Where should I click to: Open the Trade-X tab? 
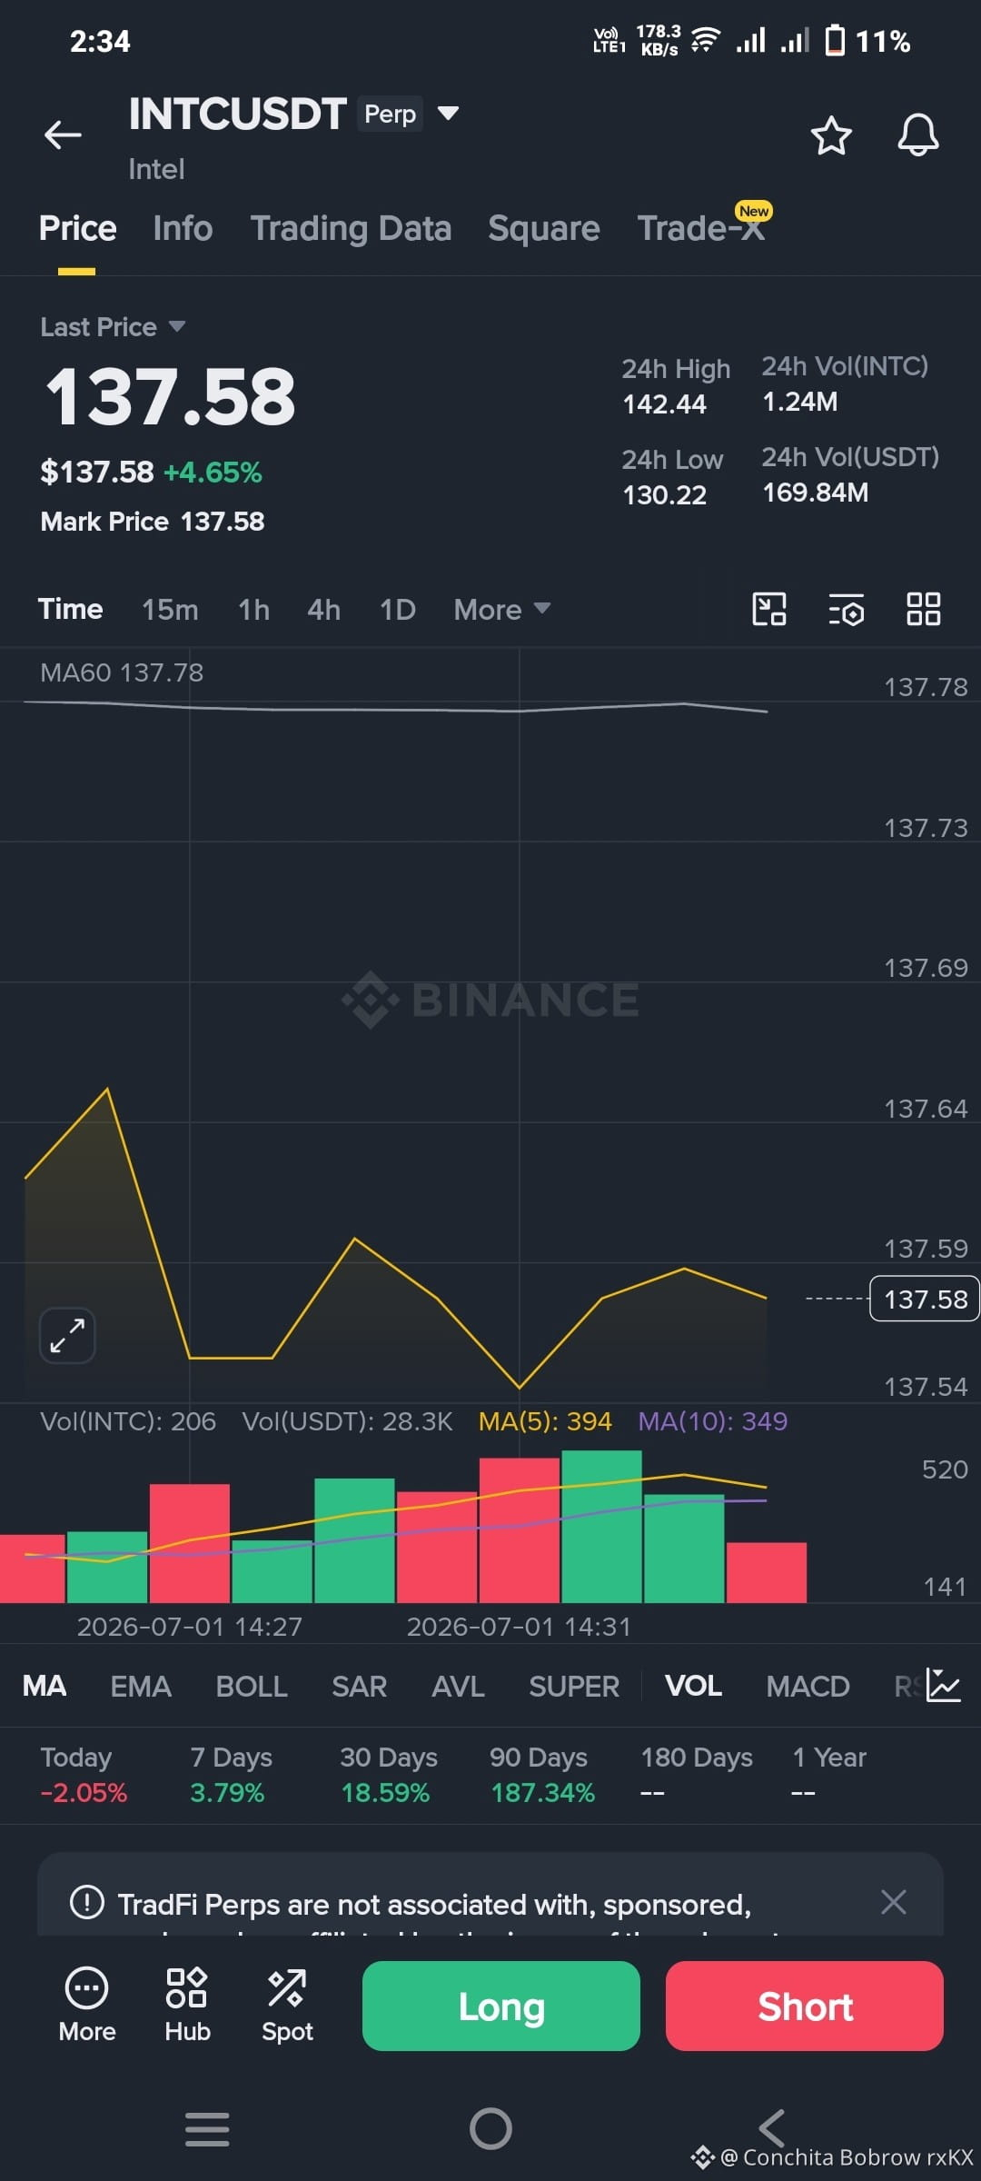click(700, 228)
